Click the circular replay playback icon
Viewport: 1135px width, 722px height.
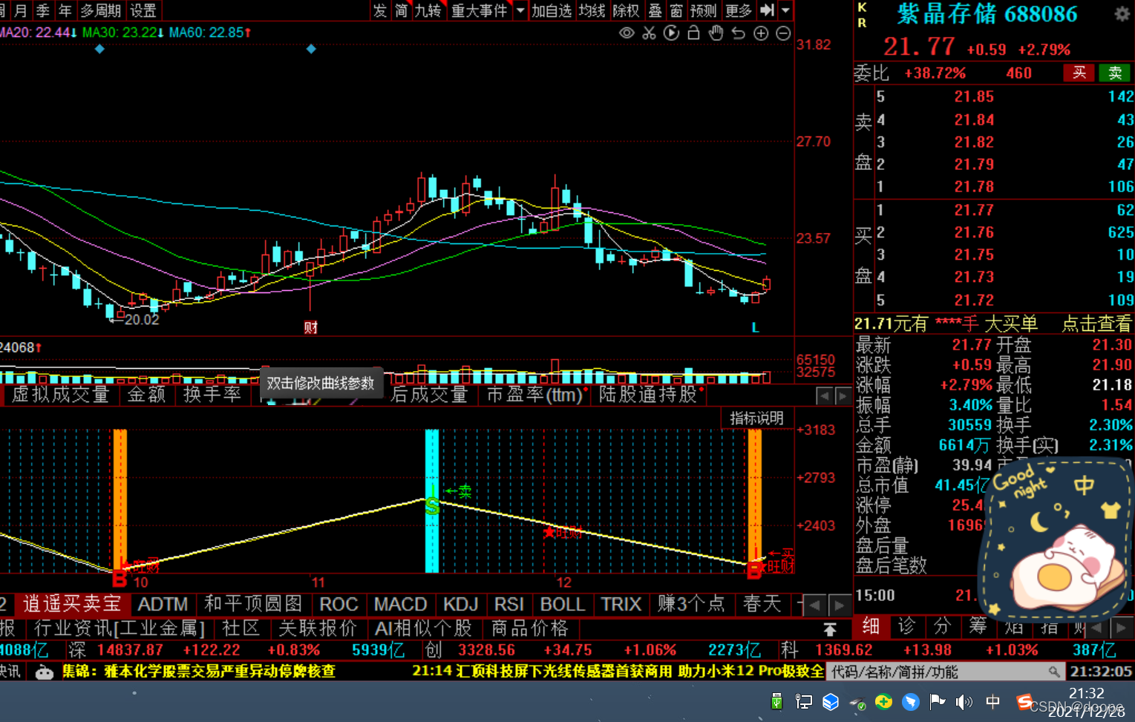click(672, 33)
